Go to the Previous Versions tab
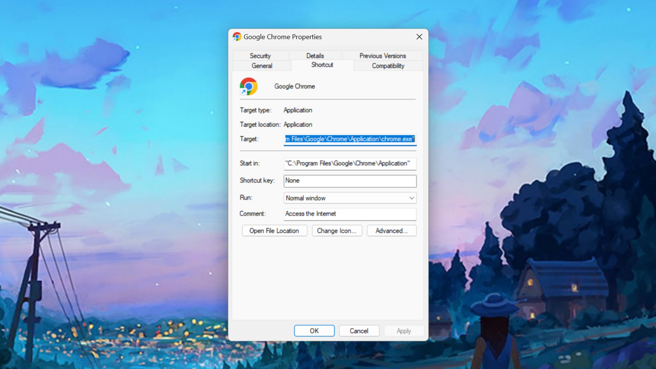 coord(383,56)
